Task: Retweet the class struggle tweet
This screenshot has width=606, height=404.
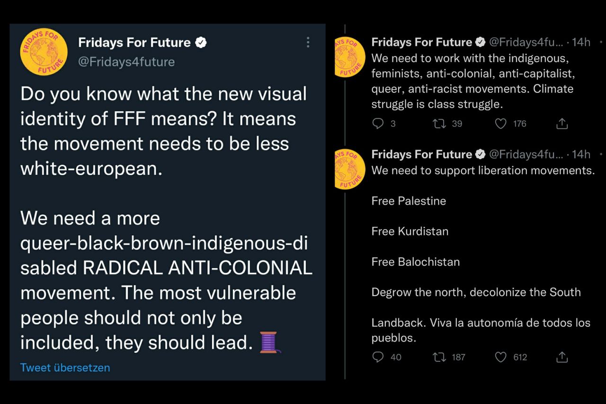Action: tap(439, 124)
